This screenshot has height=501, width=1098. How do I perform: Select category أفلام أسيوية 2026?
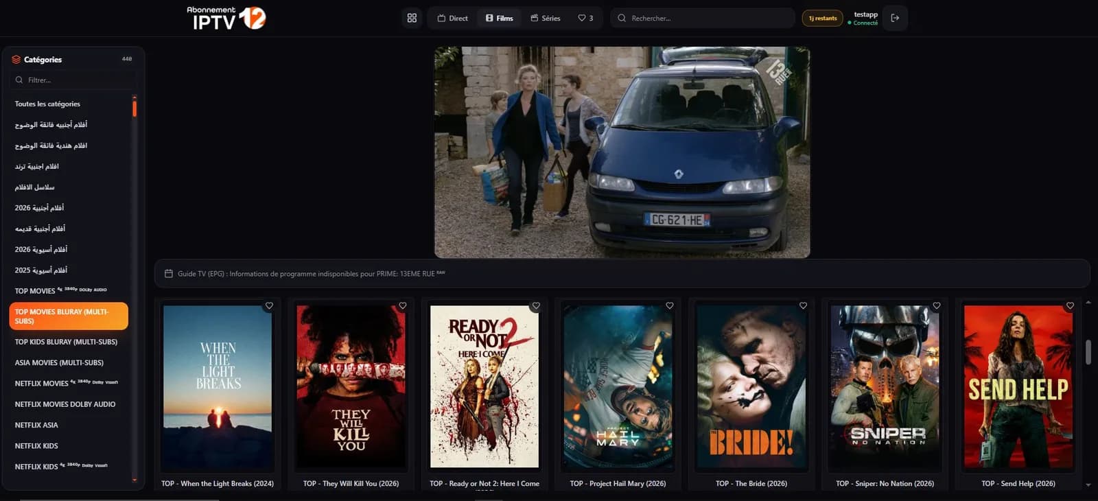69,249
